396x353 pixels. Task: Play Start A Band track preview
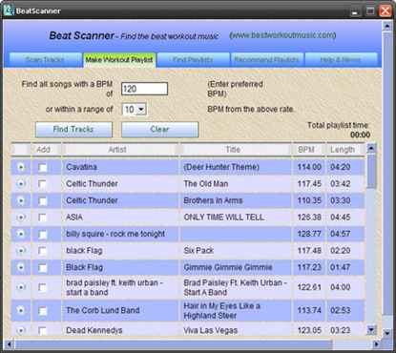pos(21,287)
